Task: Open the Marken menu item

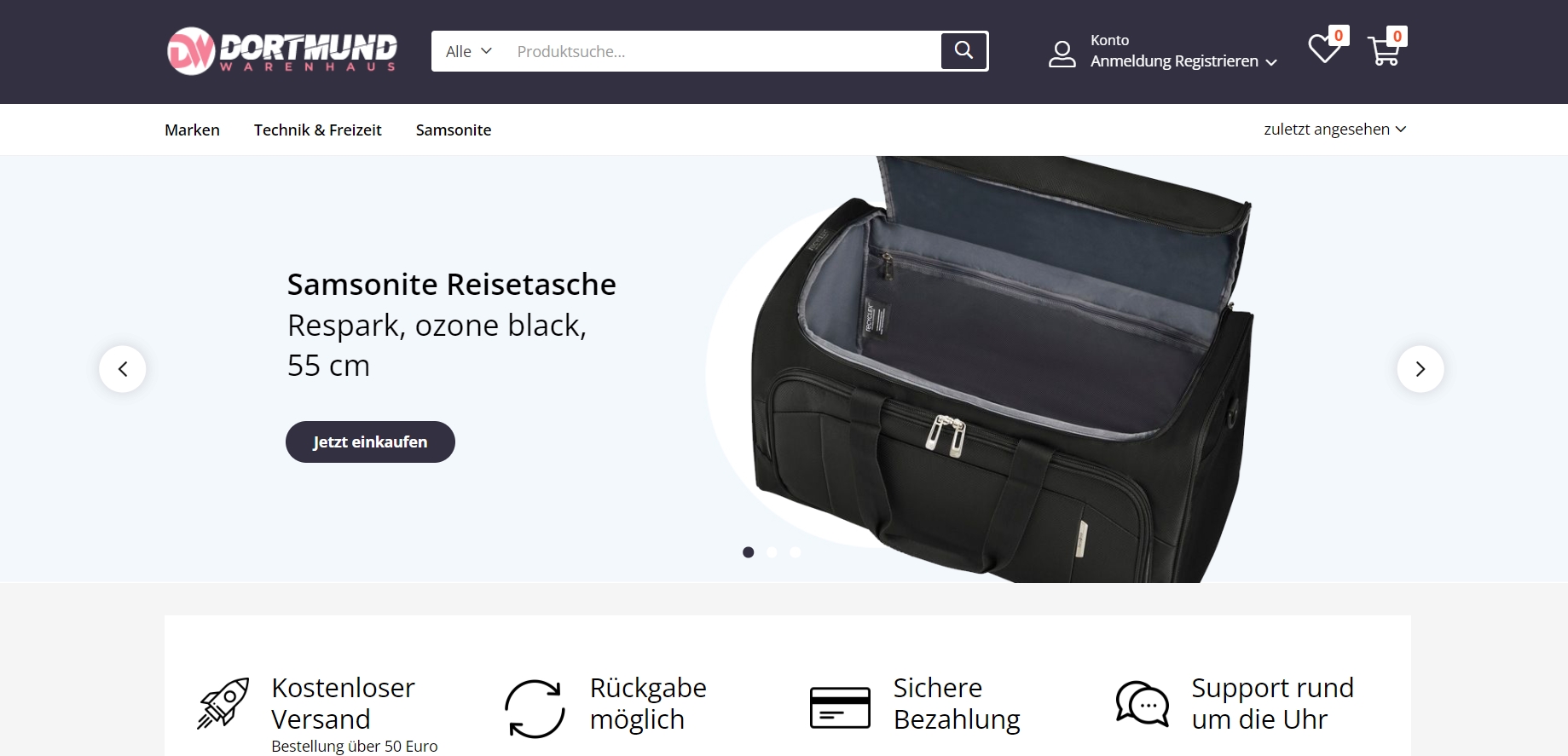Action: point(193,130)
